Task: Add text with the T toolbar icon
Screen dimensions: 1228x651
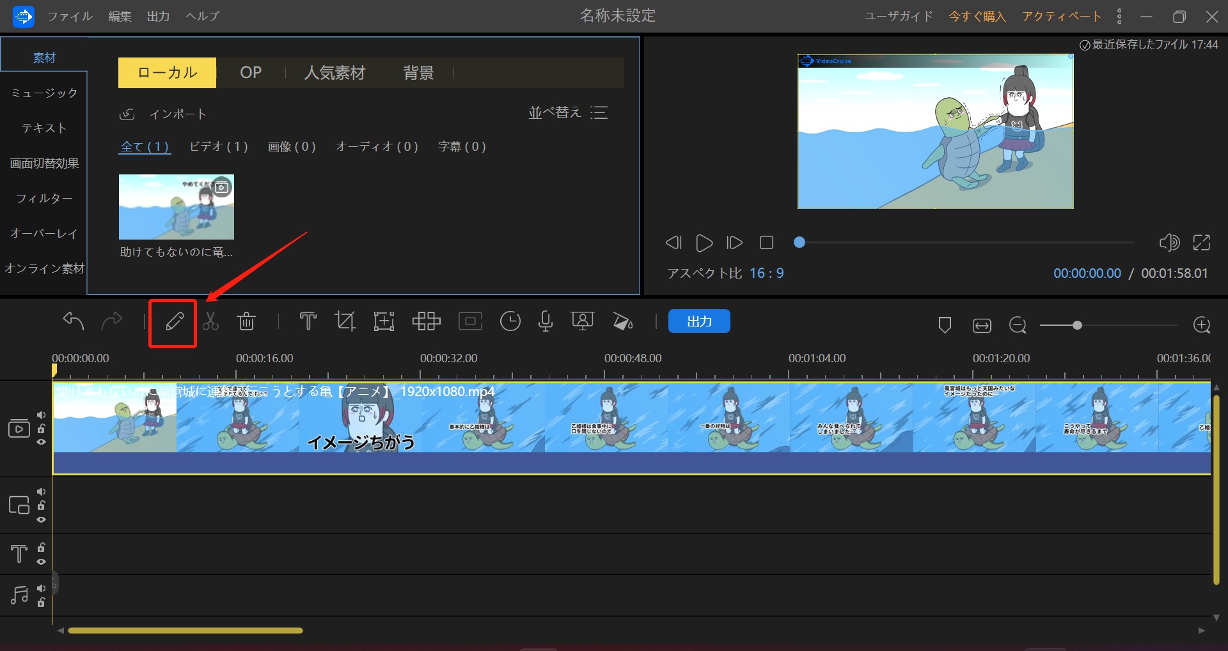Action: [x=308, y=321]
